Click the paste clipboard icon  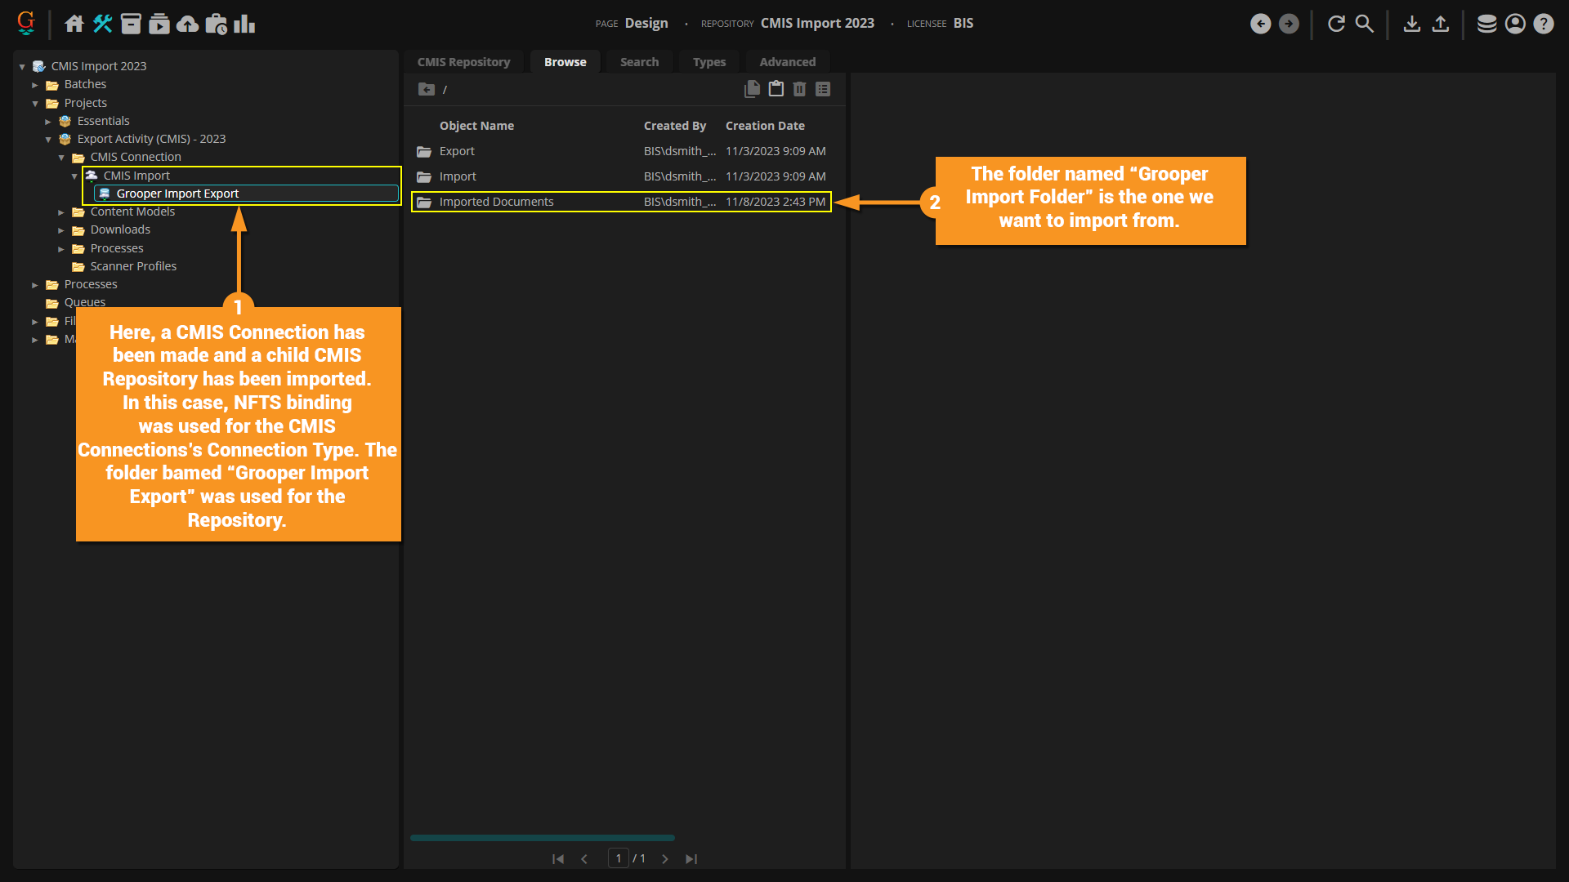click(776, 89)
